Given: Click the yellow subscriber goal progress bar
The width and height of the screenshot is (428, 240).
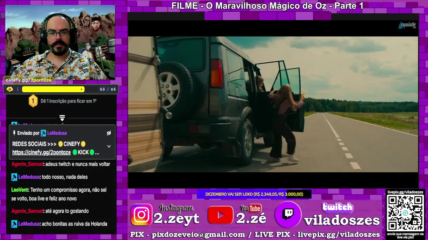Looking at the screenshot, I should pos(53,89).
